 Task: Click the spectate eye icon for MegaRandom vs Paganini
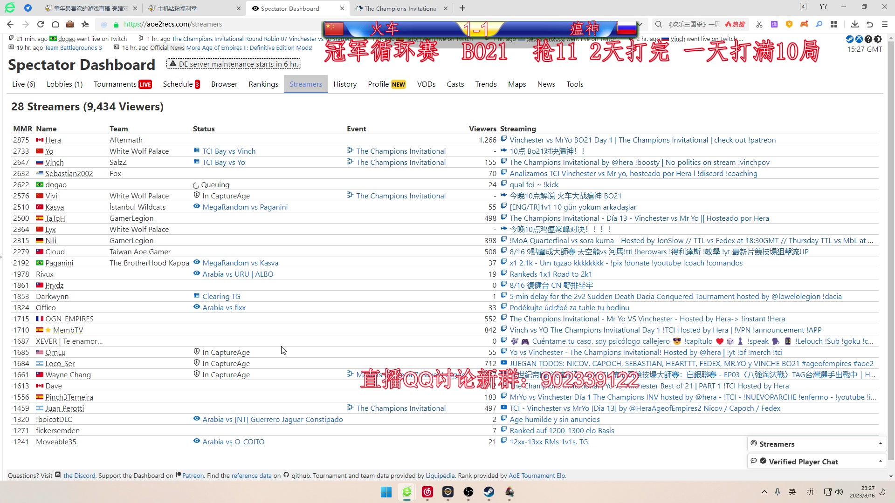coord(197,206)
